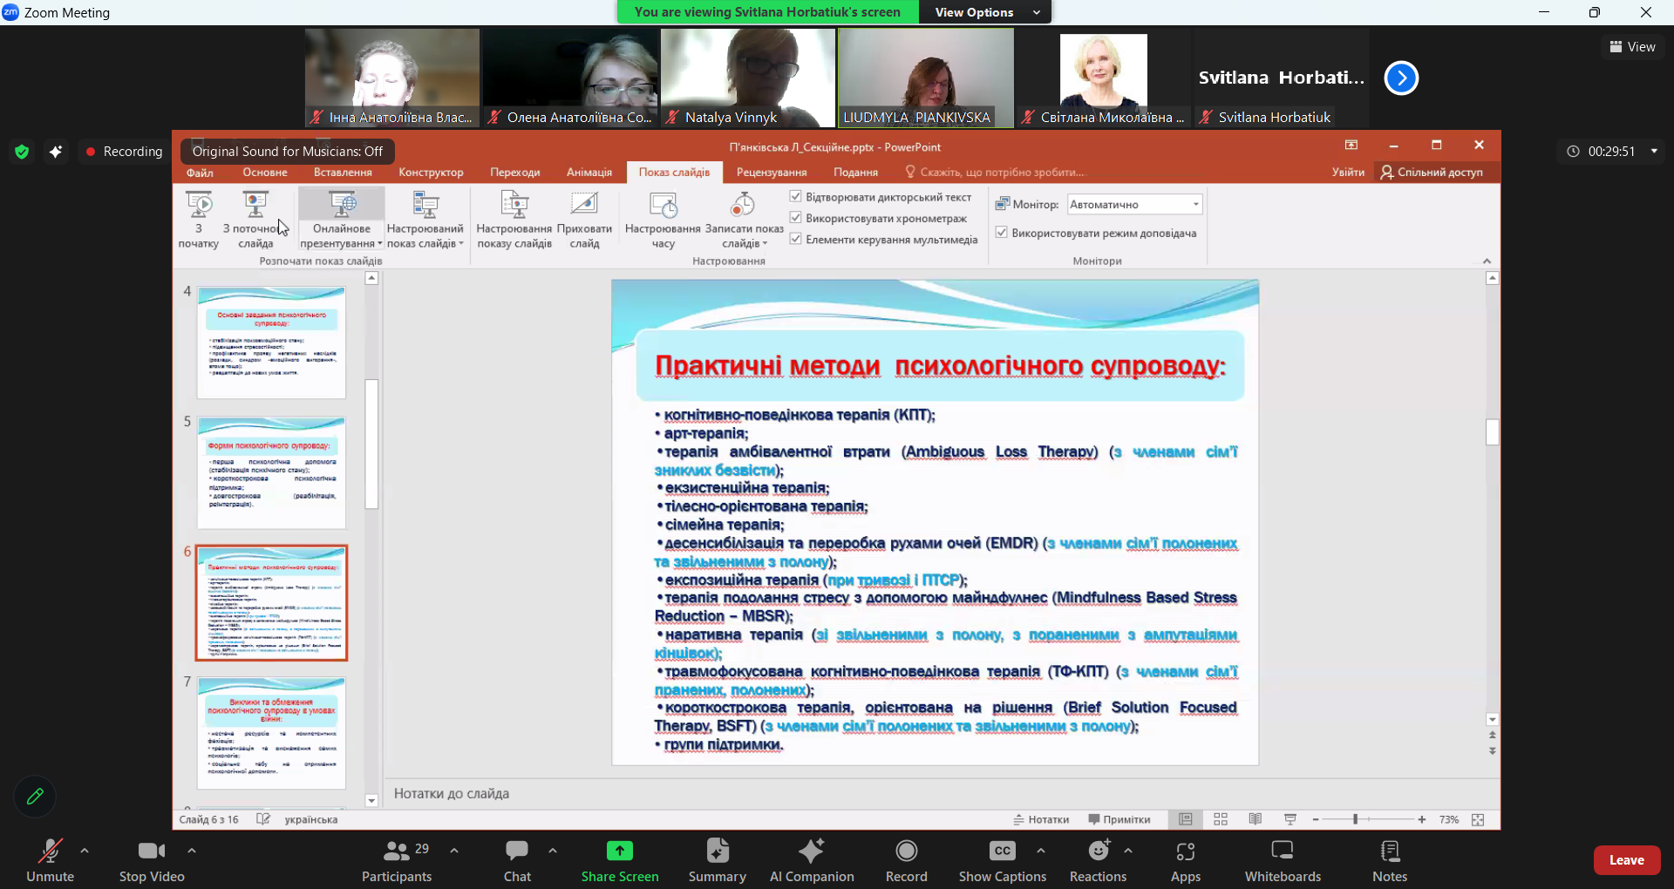The width and height of the screenshot is (1674, 889).
Task: Open the Zoom Chat panel
Action: 517,859
